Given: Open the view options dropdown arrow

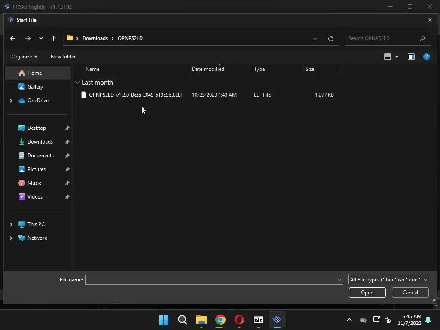Looking at the screenshot, I should (x=397, y=57).
